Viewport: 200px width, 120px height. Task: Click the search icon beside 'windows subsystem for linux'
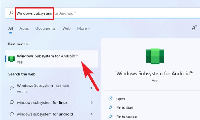tap(12, 102)
